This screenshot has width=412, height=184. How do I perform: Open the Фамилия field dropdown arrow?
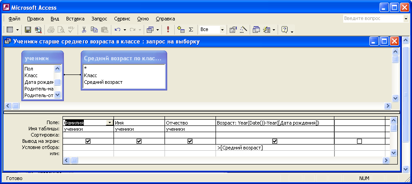tap(109, 123)
